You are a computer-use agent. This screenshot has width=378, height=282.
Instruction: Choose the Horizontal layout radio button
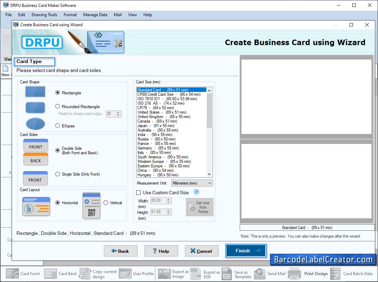58,203
